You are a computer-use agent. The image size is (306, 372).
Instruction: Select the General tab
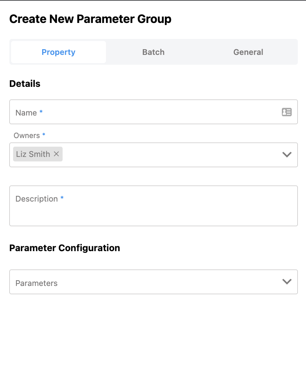[x=248, y=52]
